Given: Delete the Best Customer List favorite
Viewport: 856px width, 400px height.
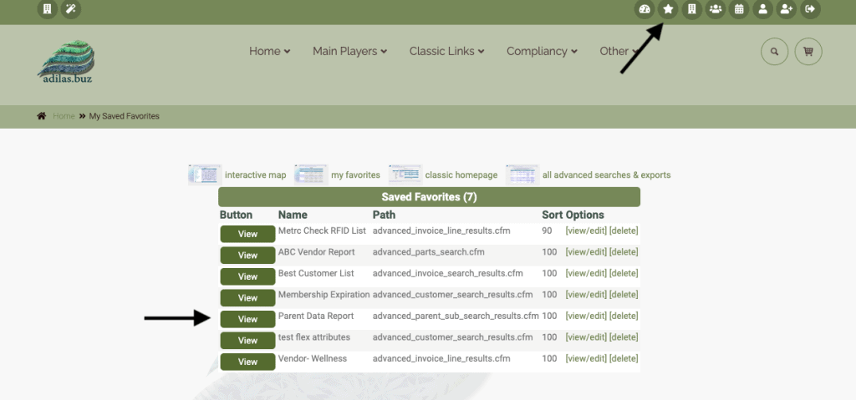Looking at the screenshot, I should pyautogui.click(x=624, y=273).
